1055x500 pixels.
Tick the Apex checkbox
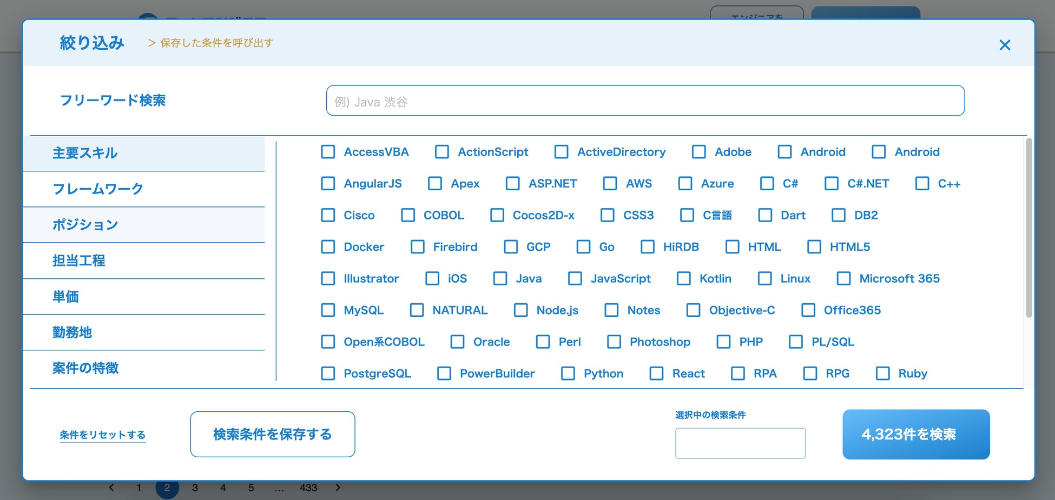click(435, 184)
